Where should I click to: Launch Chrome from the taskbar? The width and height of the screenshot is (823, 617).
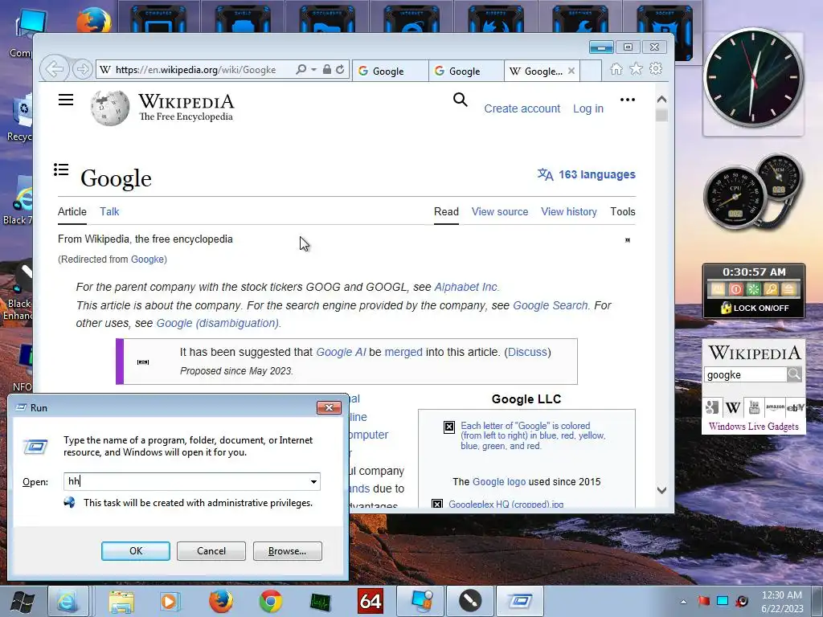pyautogui.click(x=271, y=601)
